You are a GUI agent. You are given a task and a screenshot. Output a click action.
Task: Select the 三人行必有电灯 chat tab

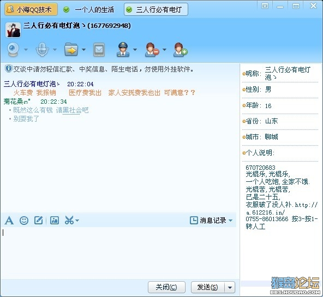156,9
